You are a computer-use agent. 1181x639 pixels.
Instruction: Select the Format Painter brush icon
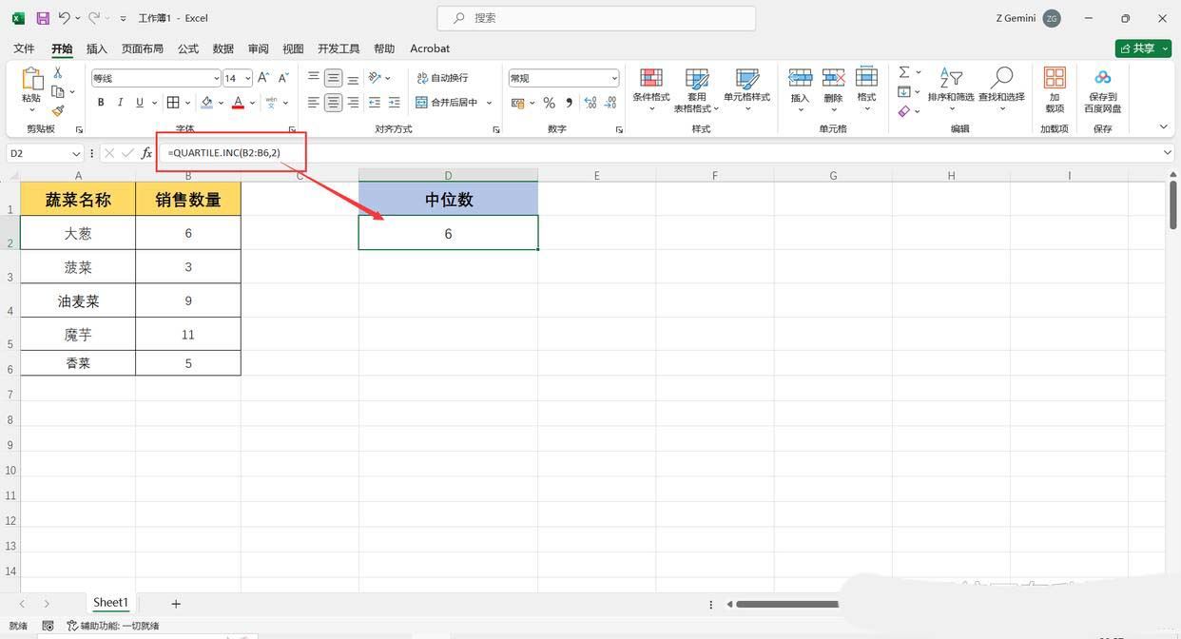pyautogui.click(x=58, y=110)
